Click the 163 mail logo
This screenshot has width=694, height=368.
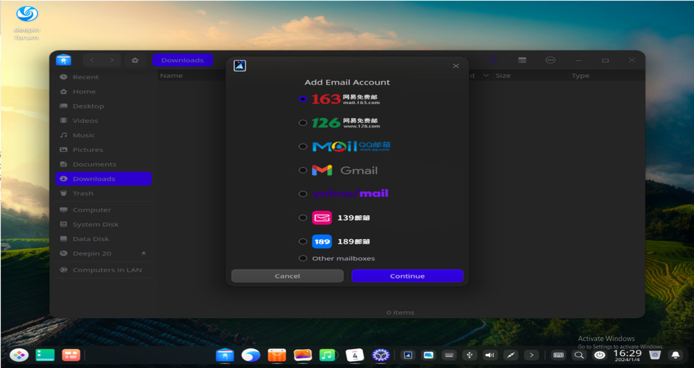coord(345,99)
